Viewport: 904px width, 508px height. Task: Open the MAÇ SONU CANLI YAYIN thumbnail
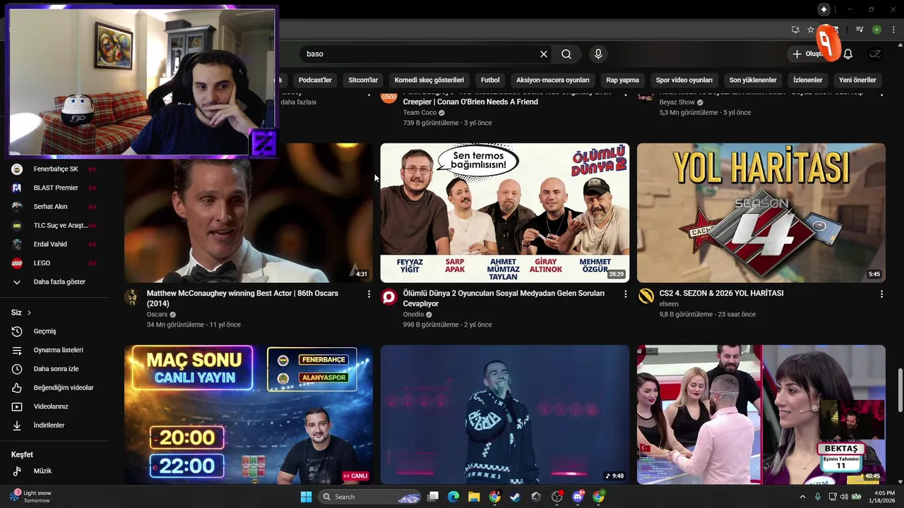coord(249,415)
